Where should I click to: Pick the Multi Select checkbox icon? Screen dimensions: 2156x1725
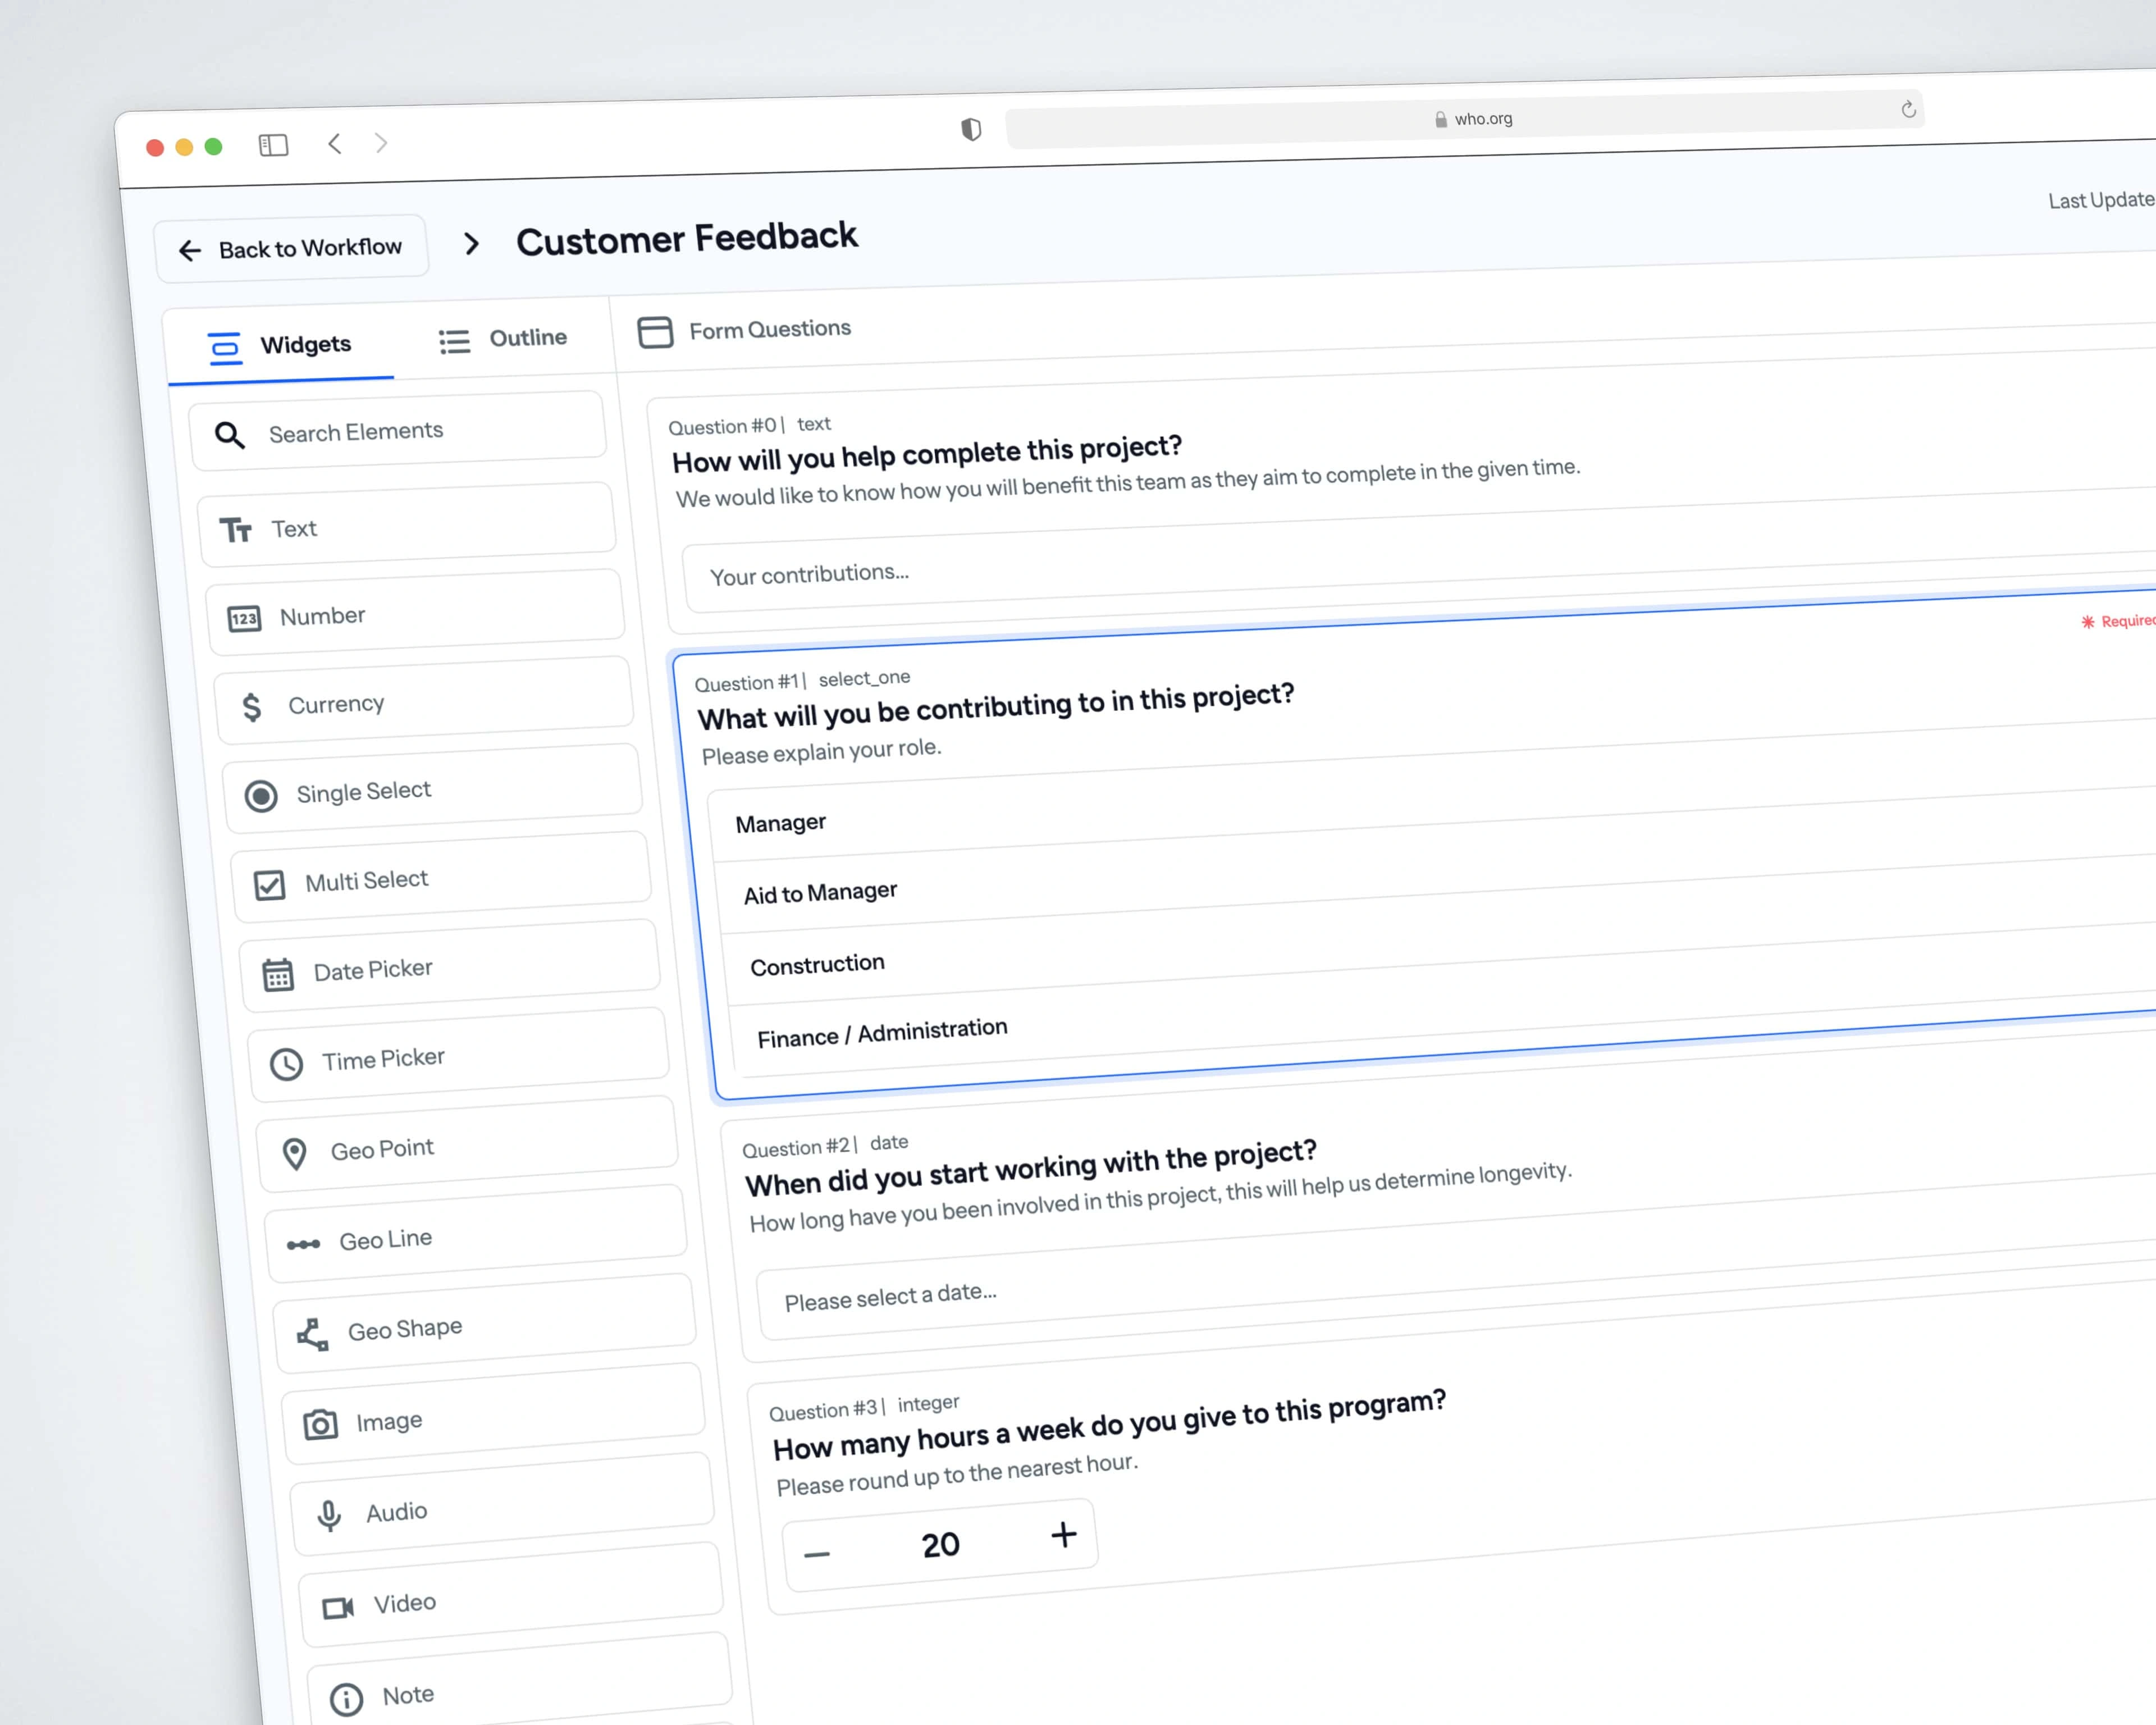[x=269, y=885]
